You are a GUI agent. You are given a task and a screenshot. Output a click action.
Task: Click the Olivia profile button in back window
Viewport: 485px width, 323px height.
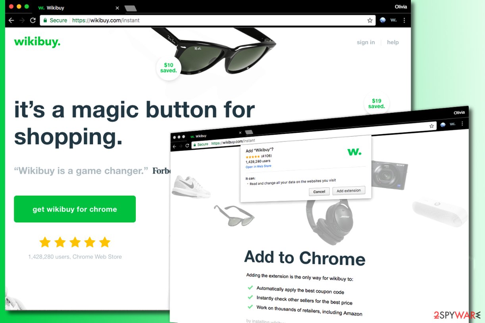(x=401, y=7)
